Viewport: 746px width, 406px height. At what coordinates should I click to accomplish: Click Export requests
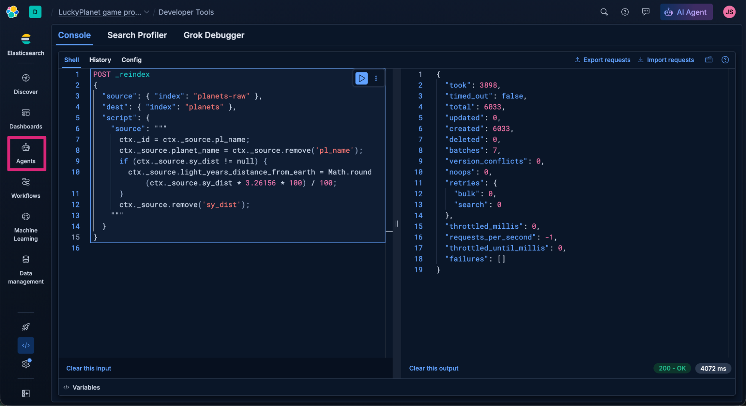click(602, 60)
